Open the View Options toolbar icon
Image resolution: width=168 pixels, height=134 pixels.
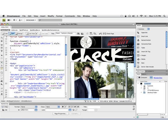point(91,33)
